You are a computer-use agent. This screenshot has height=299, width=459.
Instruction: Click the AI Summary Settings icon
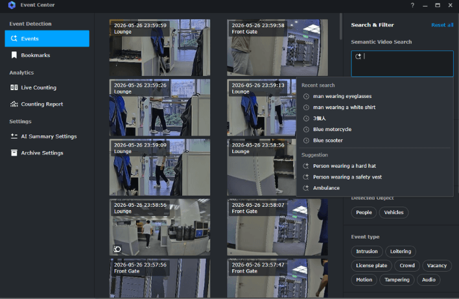coord(14,136)
